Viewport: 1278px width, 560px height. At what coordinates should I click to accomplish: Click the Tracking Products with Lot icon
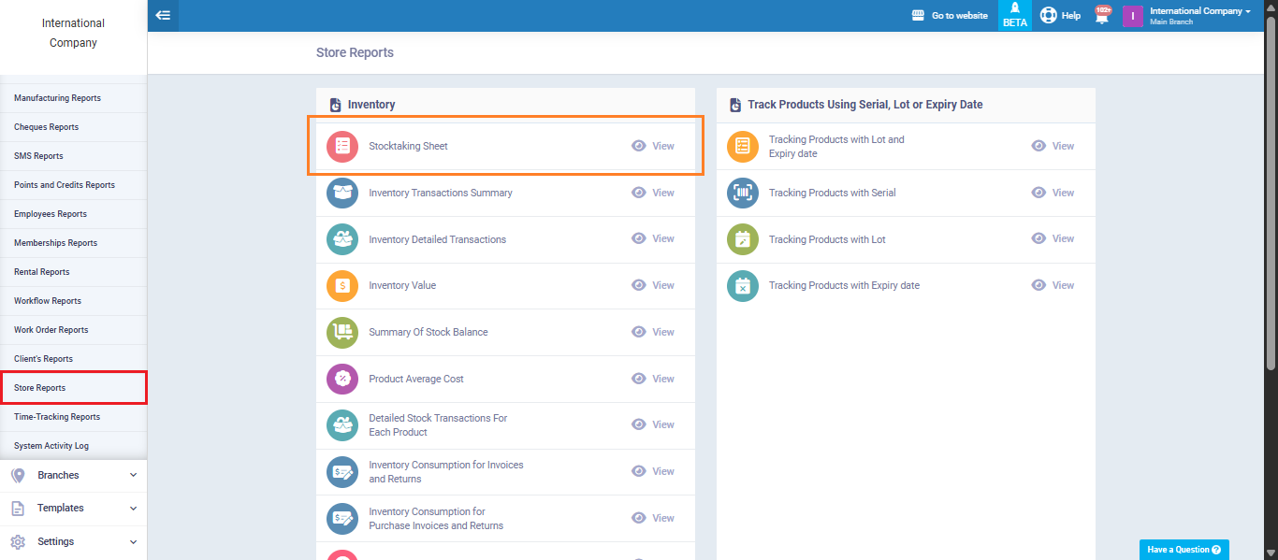click(x=743, y=239)
